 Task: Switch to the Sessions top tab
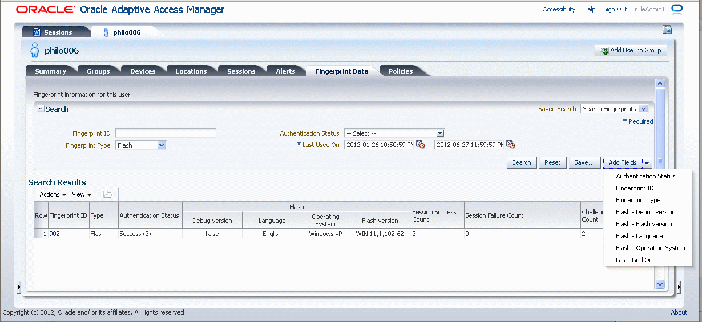click(x=58, y=32)
